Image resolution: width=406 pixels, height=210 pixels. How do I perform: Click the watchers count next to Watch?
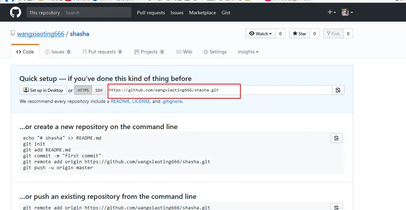click(x=280, y=33)
